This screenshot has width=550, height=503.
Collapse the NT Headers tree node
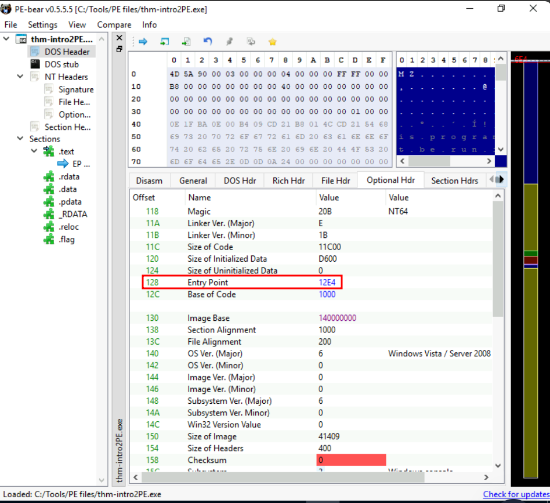click(20, 76)
